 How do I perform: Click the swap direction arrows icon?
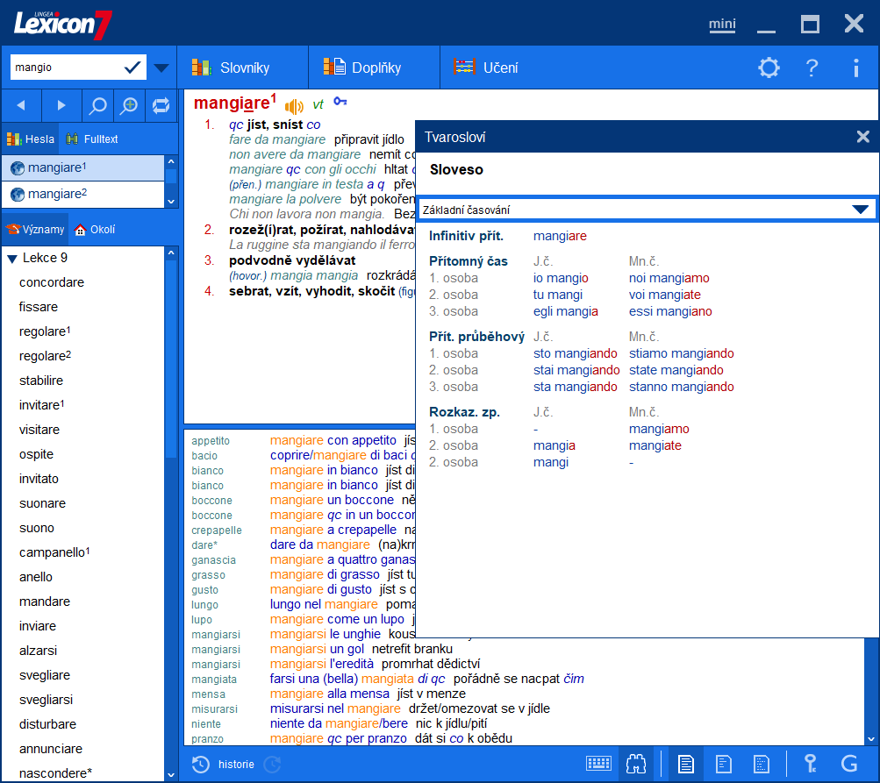tap(161, 105)
